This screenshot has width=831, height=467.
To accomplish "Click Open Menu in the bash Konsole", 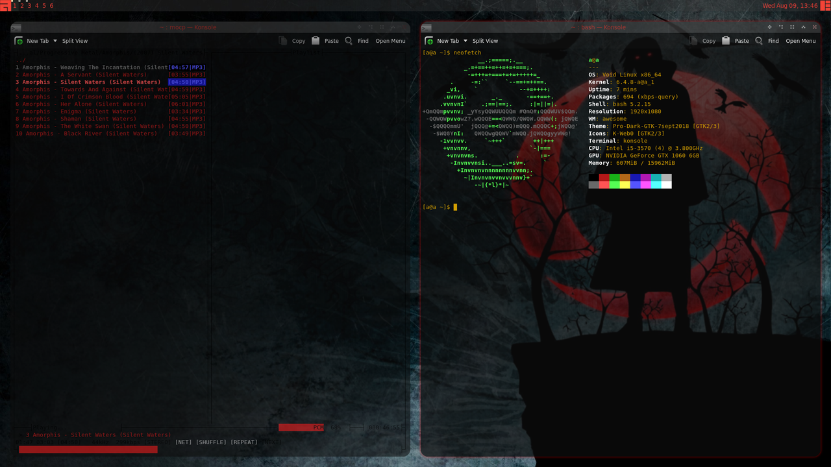I will [x=800, y=41].
